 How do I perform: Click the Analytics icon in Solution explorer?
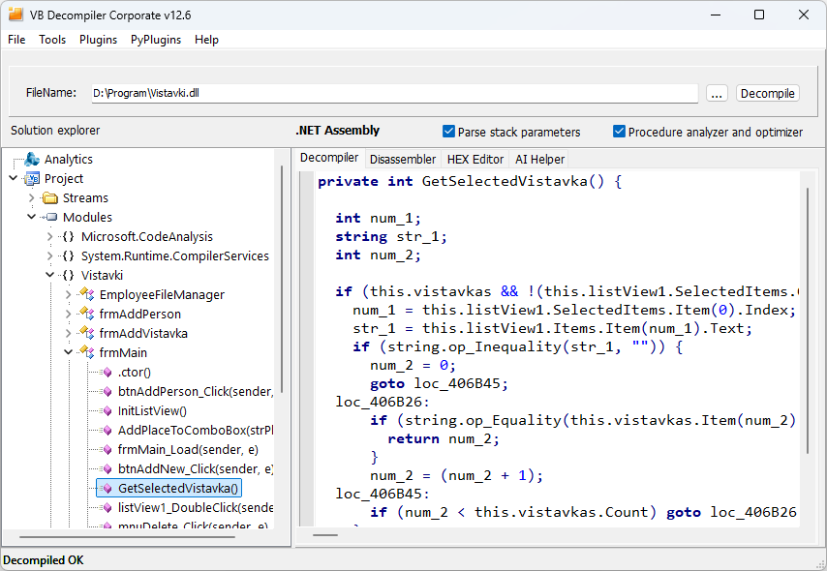(x=32, y=160)
